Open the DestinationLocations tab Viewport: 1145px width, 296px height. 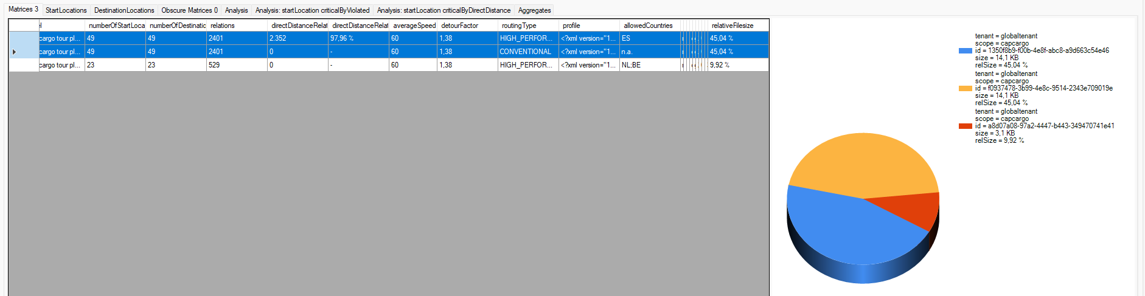124,10
